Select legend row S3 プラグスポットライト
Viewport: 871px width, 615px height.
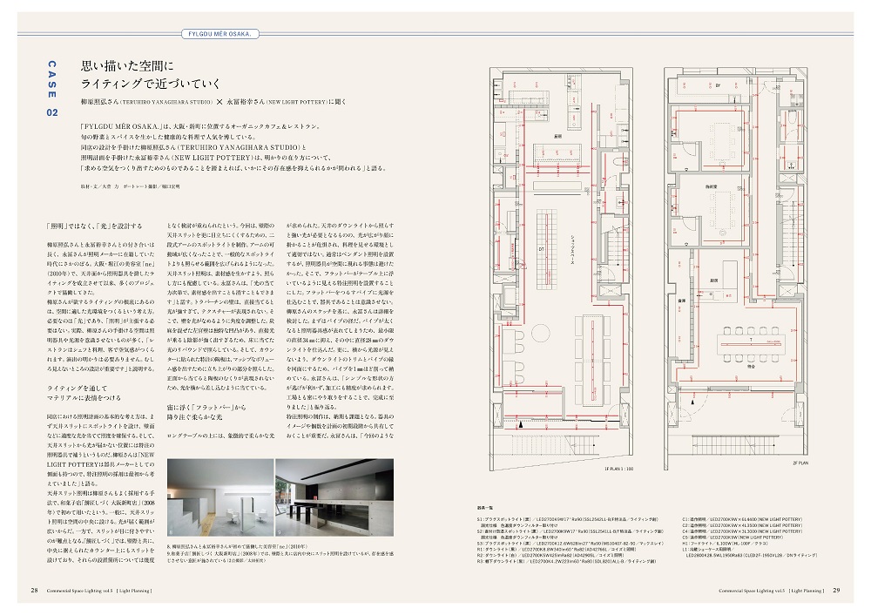pyautogui.click(x=570, y=543)
